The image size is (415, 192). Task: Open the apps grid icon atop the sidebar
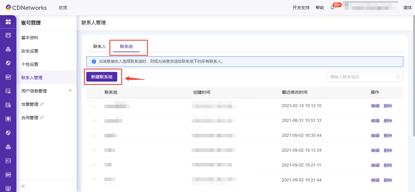click(8, 22)
